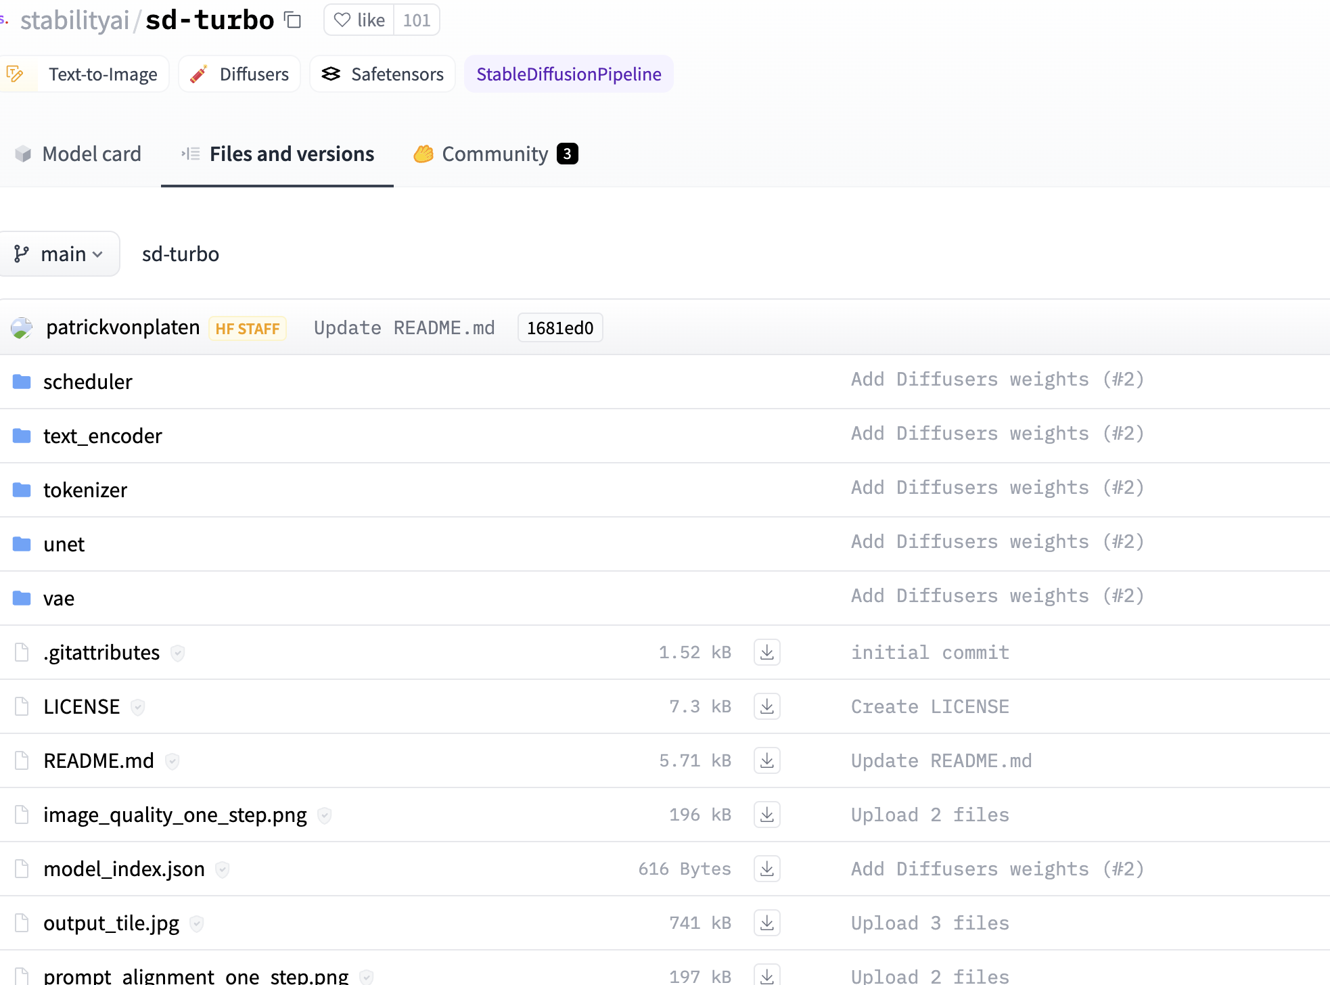The height and width of the screenshot is (985, 1330).
Task: Click the shield next to output_tile.jpg
Action: pos(197,924)
